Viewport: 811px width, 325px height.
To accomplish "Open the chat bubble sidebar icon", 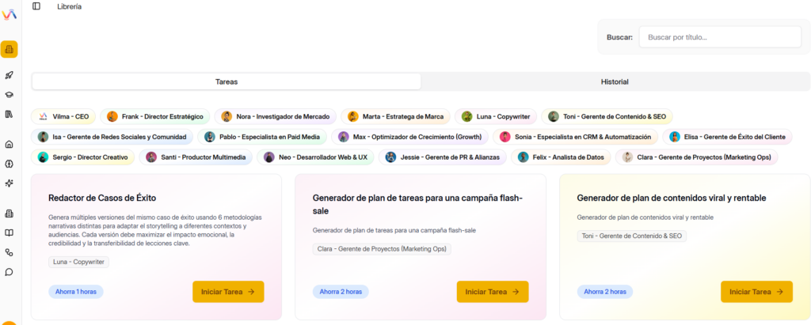I will click(x=10, y=272).
